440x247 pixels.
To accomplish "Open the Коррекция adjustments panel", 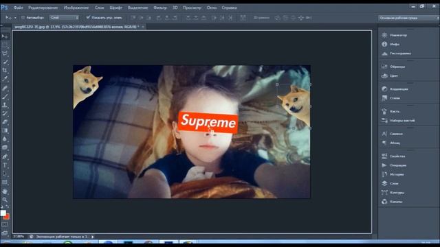I will coord(395,89).
